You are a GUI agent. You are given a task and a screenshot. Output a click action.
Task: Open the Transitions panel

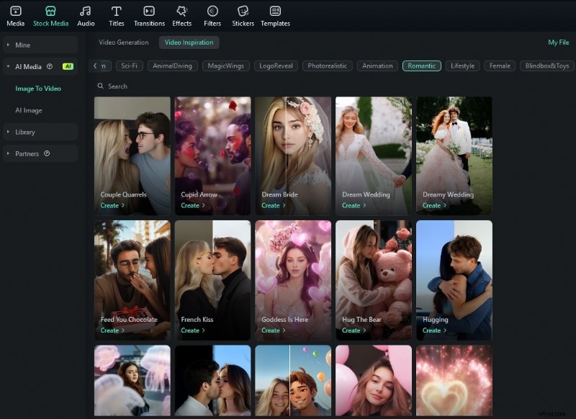(x=149, y=15)
